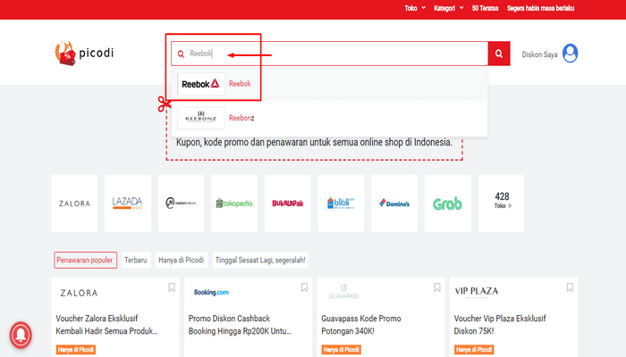The width and height of the screenshot is (626, 357).
Task: Choose the Reebok text suggestion
Action: (240, 84)
